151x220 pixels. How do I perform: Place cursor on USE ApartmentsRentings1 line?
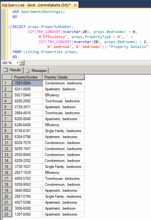point(38,12)
